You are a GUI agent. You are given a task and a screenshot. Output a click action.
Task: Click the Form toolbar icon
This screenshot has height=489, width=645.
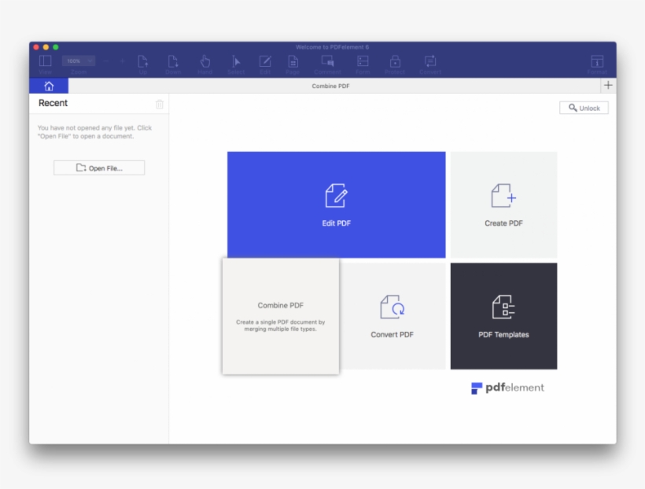363,62
